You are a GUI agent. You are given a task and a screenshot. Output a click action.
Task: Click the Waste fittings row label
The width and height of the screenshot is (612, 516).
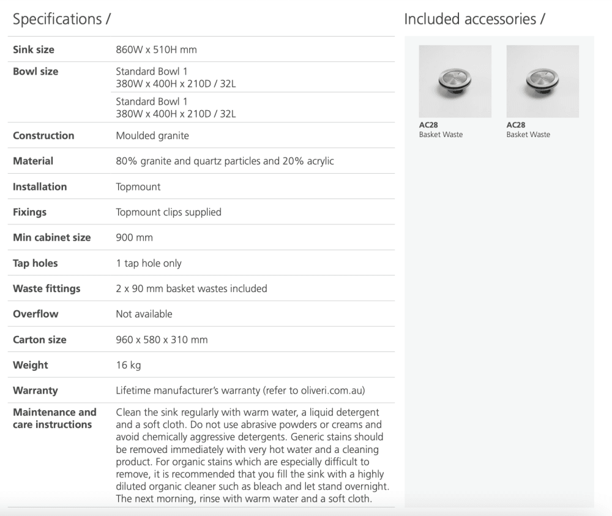coord(47,288)
